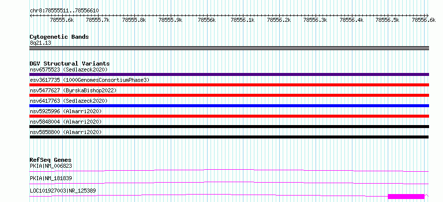Open variant nsv5858800 (Almarri2020) label
Image resolution: width=443 pixels, height=202 pixels.
click(x=66, y=132)
